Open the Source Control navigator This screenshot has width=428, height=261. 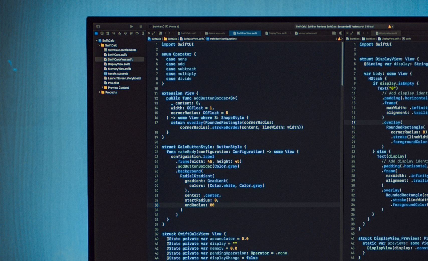tap(108, 33)
